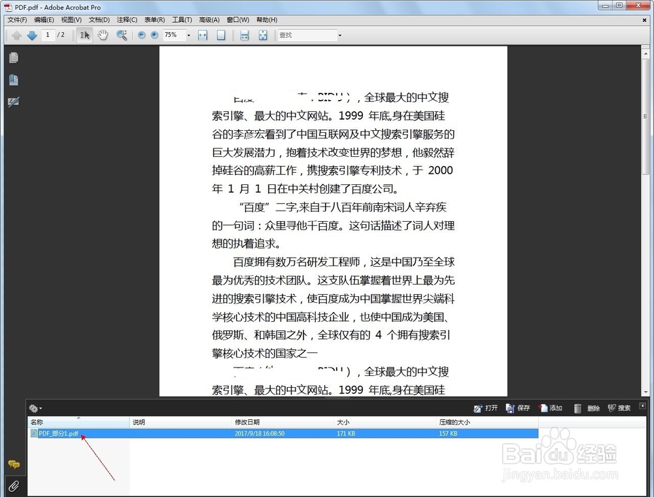
Task: Enable scrolling mode page display
Action: 245,35
